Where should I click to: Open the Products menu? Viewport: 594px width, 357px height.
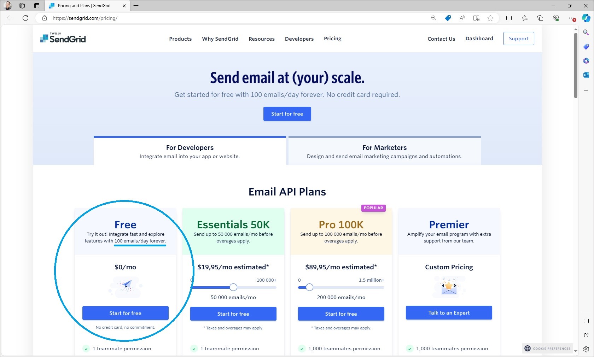[x=180, y=39]
